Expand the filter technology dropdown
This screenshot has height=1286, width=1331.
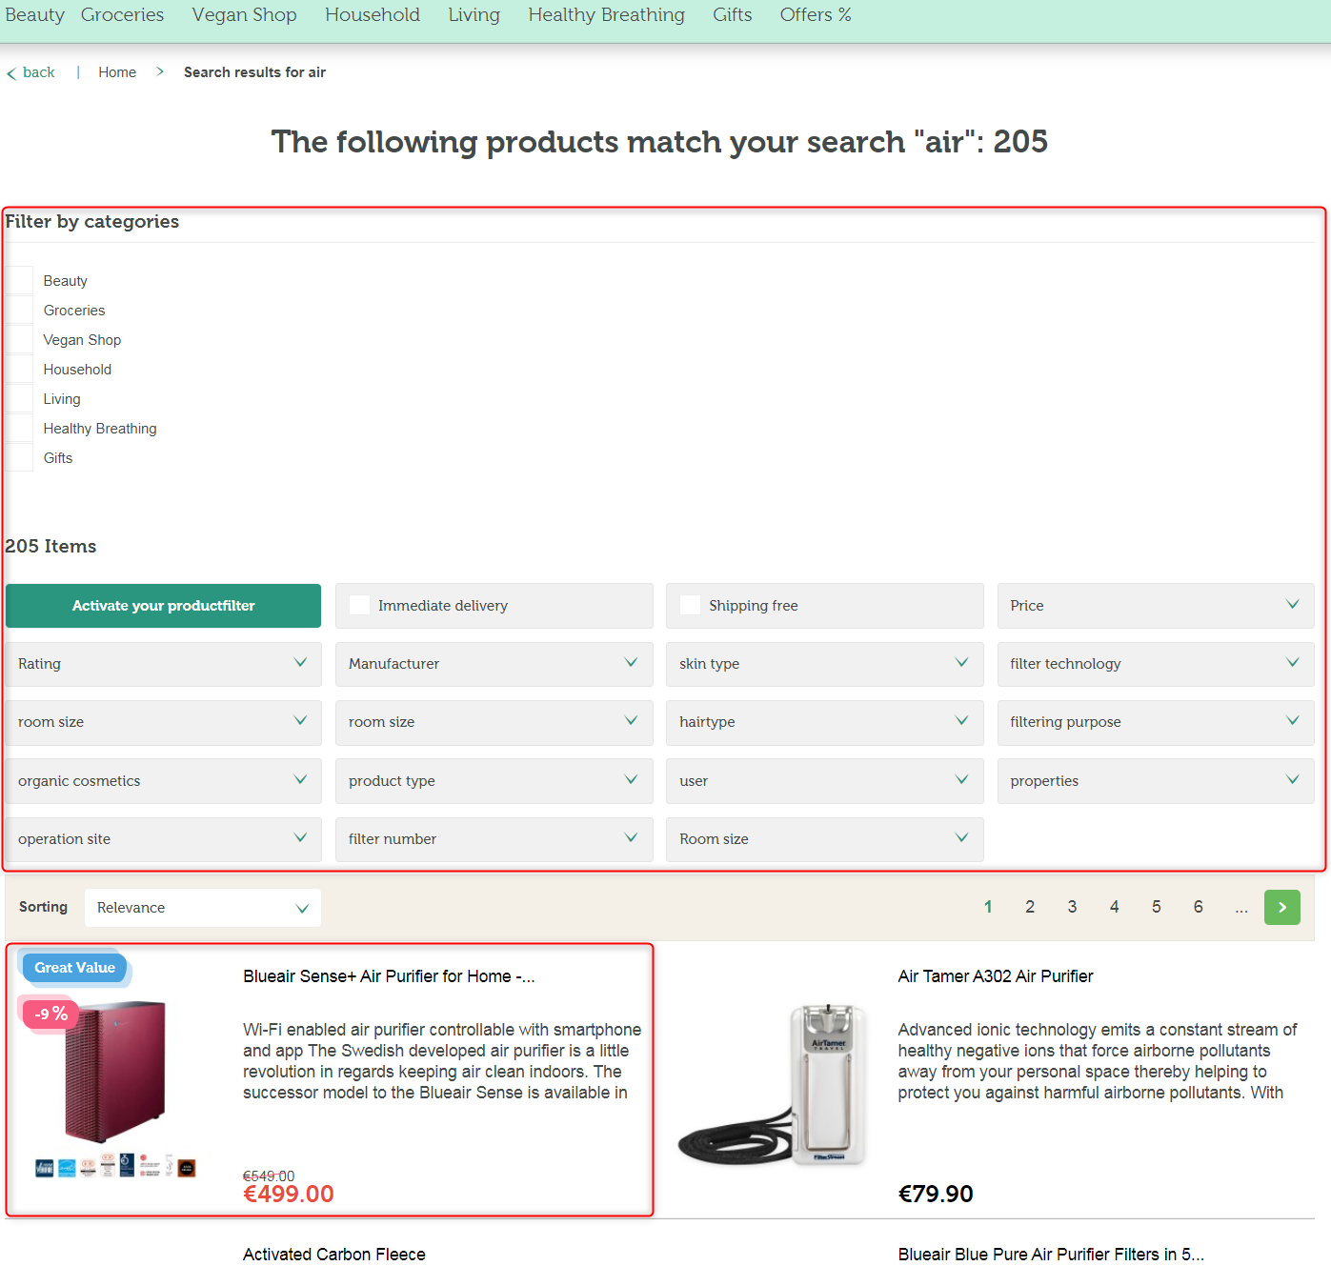point(1155,664)
